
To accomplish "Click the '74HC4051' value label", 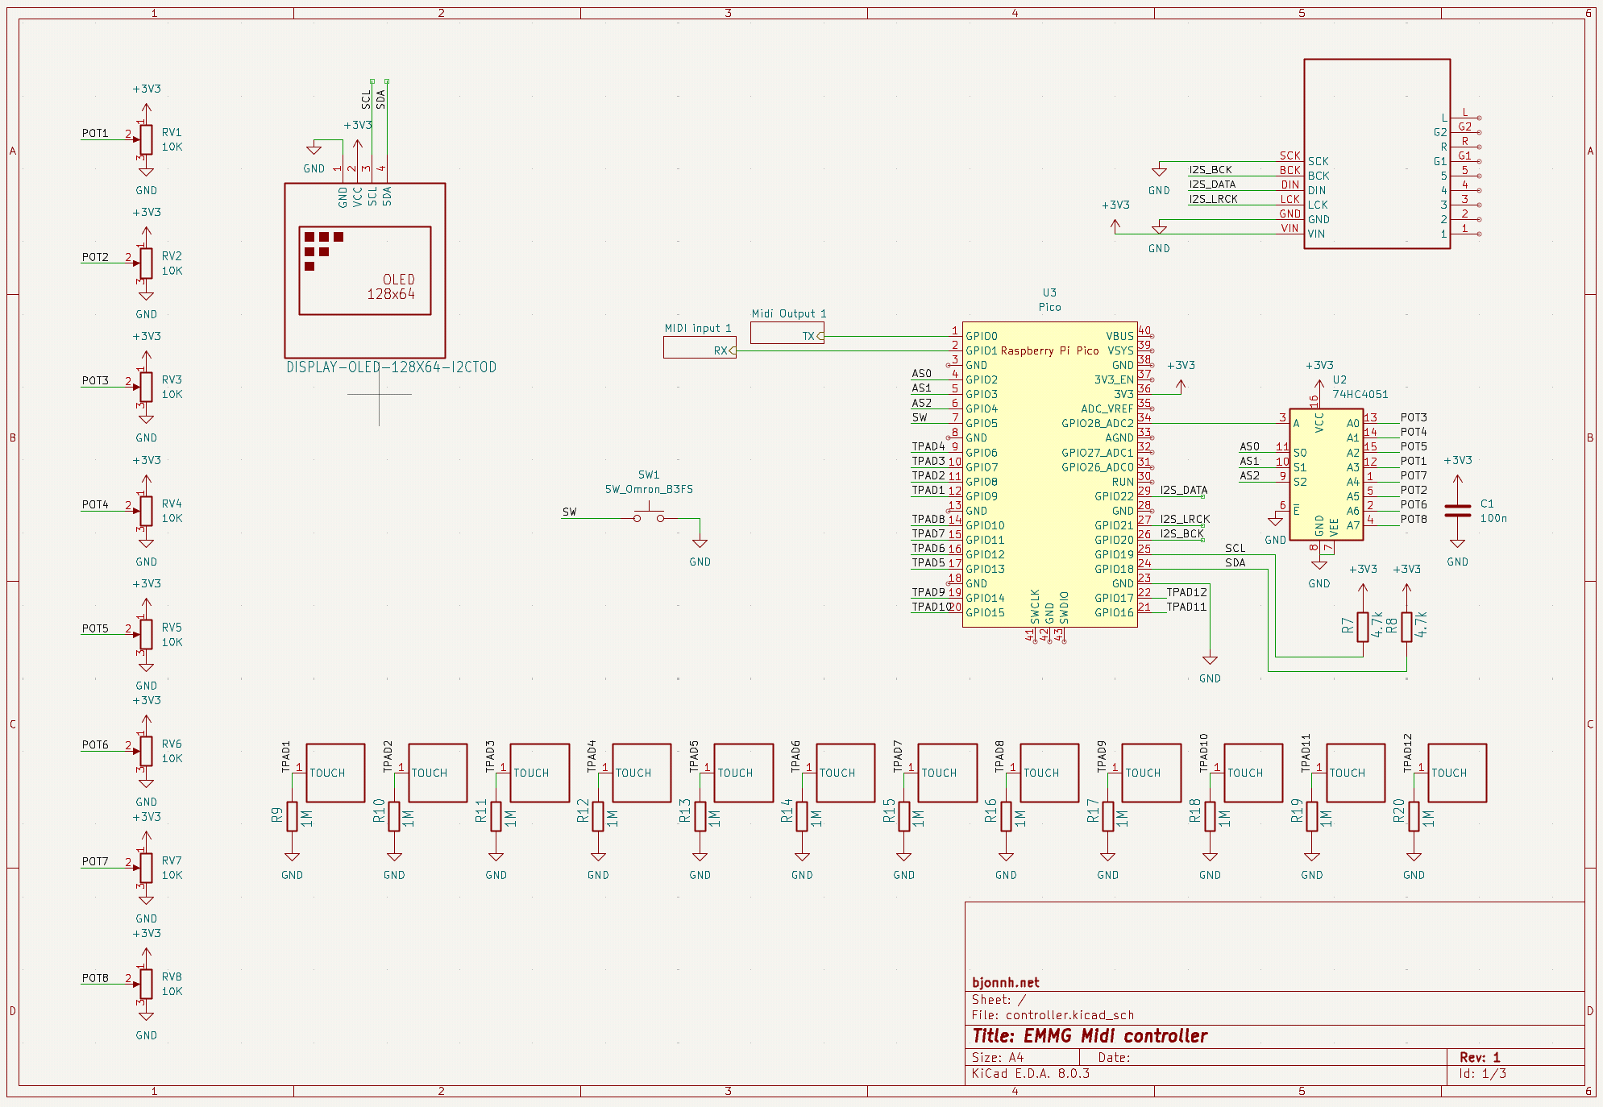I will 1360,394.
